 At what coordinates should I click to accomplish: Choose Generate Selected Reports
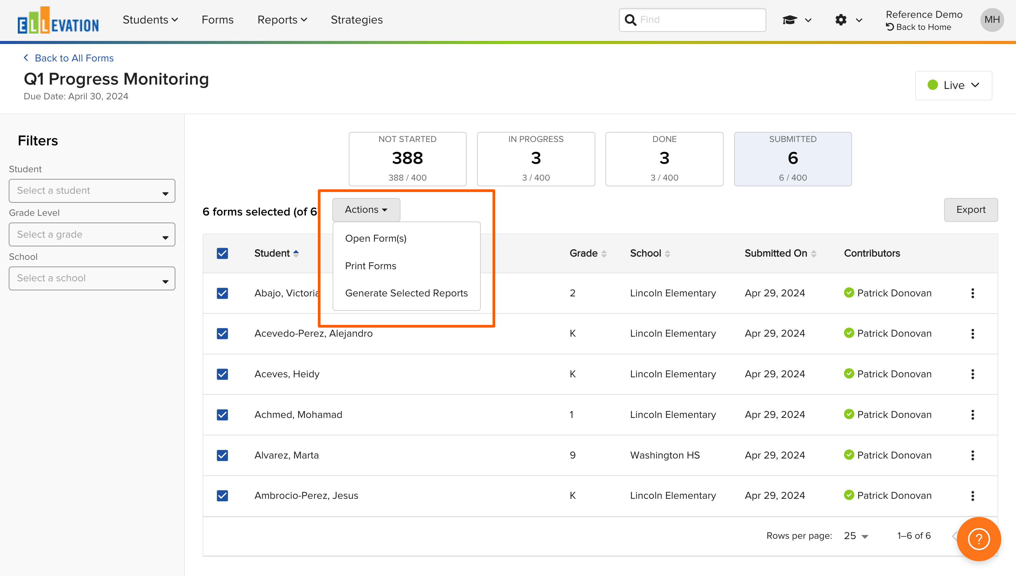click(x=406, y=293)
